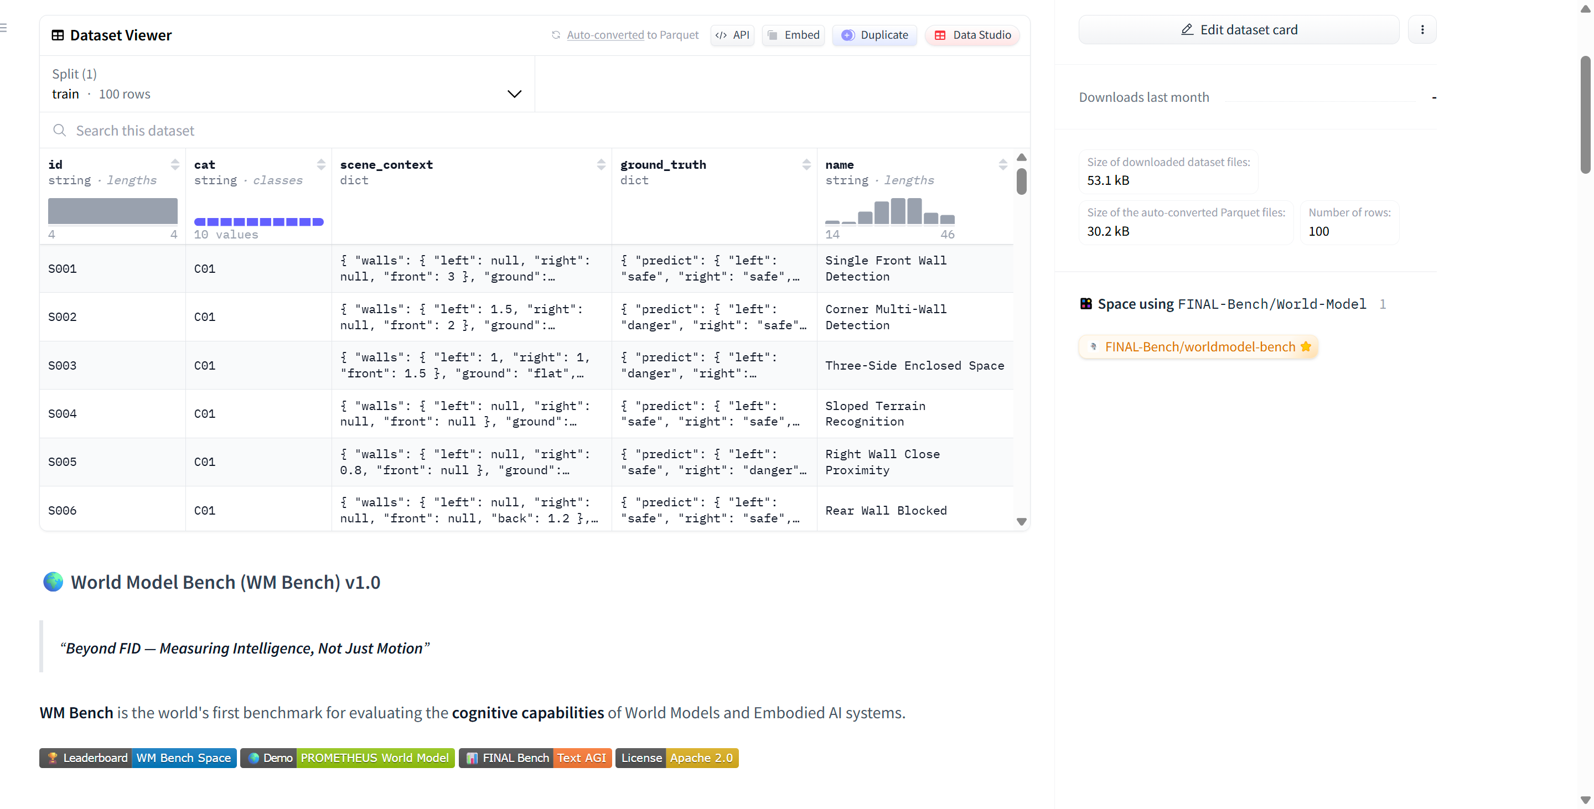Click the Duplicate icon
Image resolution: width=1594 pixels, height=809 pixels.
point(848,35)
